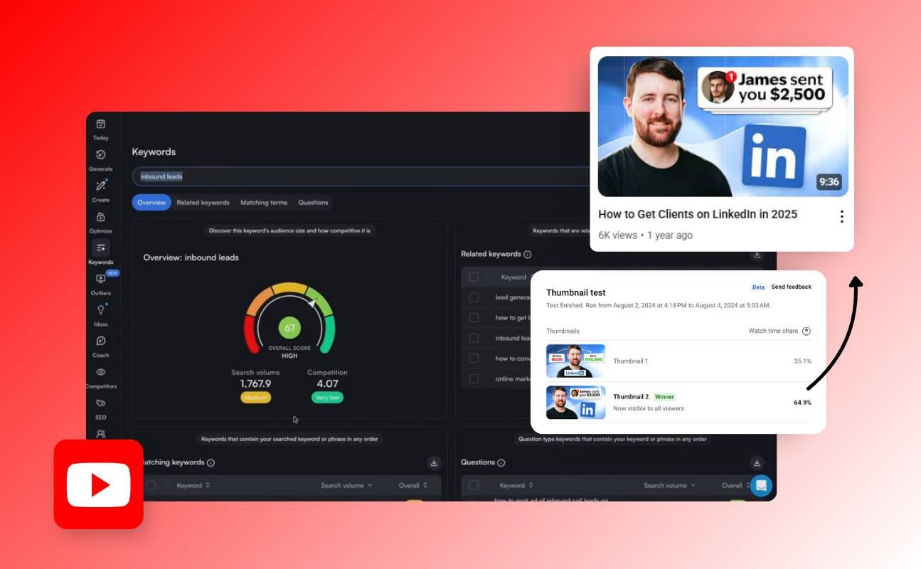
Task: Click the Very low competition badge
Action: (327, 398)
